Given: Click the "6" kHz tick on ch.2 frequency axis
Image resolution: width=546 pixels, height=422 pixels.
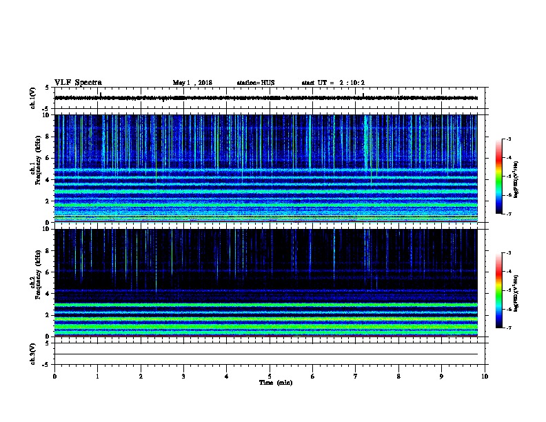Looking at the screenshot, I should (x=48, y=272).
